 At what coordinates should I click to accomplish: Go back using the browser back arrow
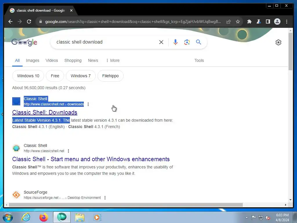(x=10, y=21)
